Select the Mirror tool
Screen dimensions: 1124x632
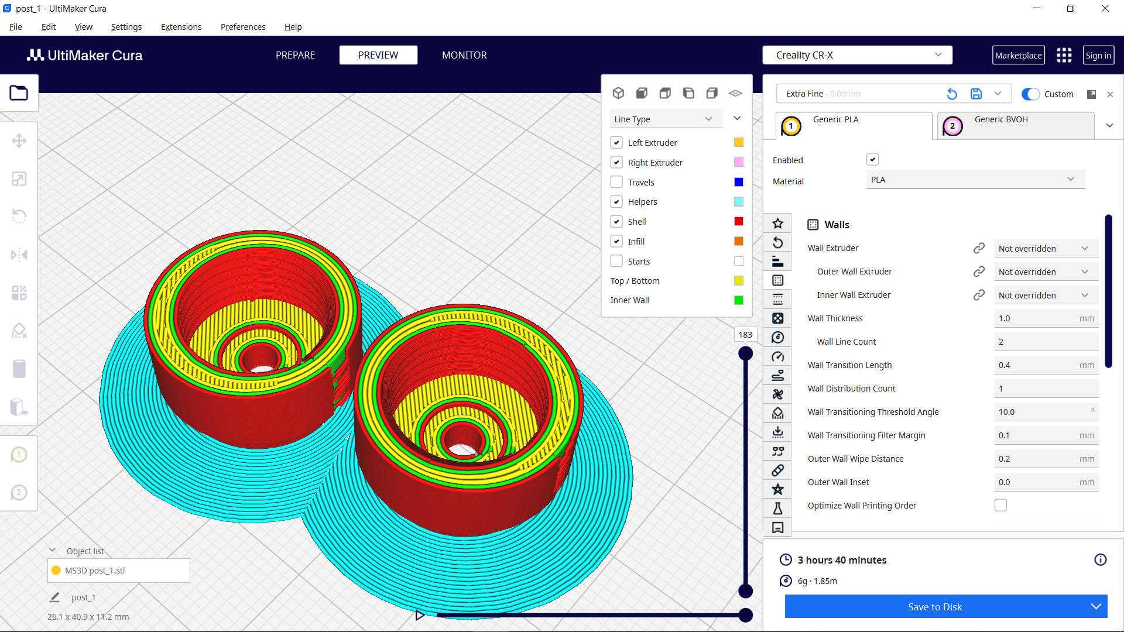tap(19, 255)
